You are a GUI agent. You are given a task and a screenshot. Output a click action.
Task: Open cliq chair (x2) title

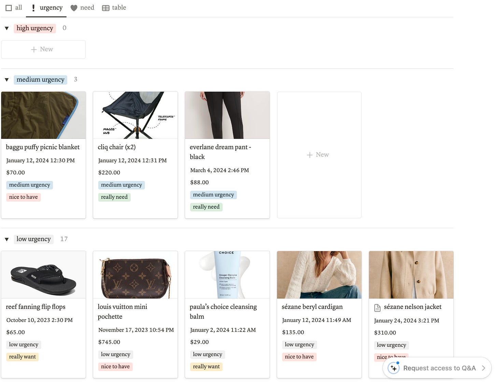117,147
